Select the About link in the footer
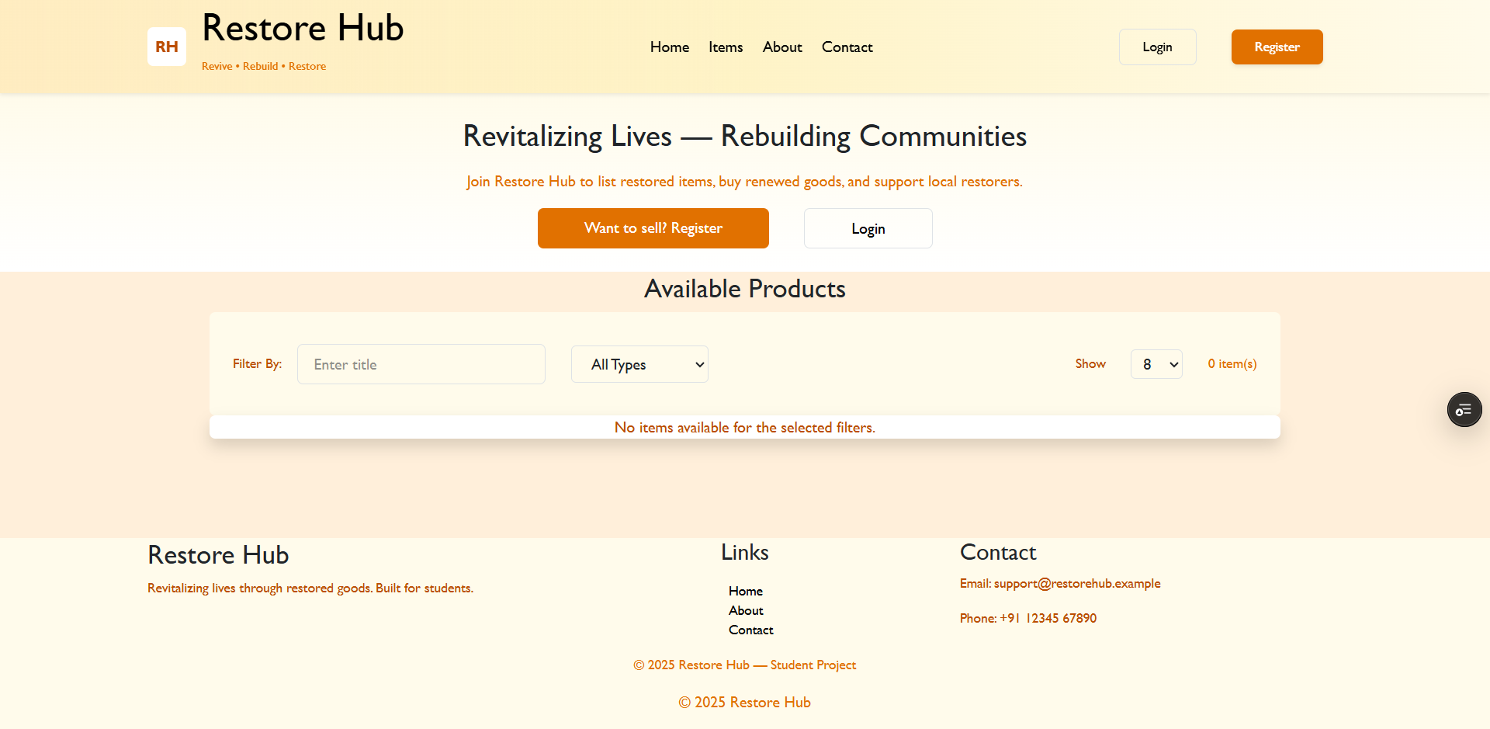Image resolution: width=1490 pixels, height=729 pixels. [x=745, y=610]
